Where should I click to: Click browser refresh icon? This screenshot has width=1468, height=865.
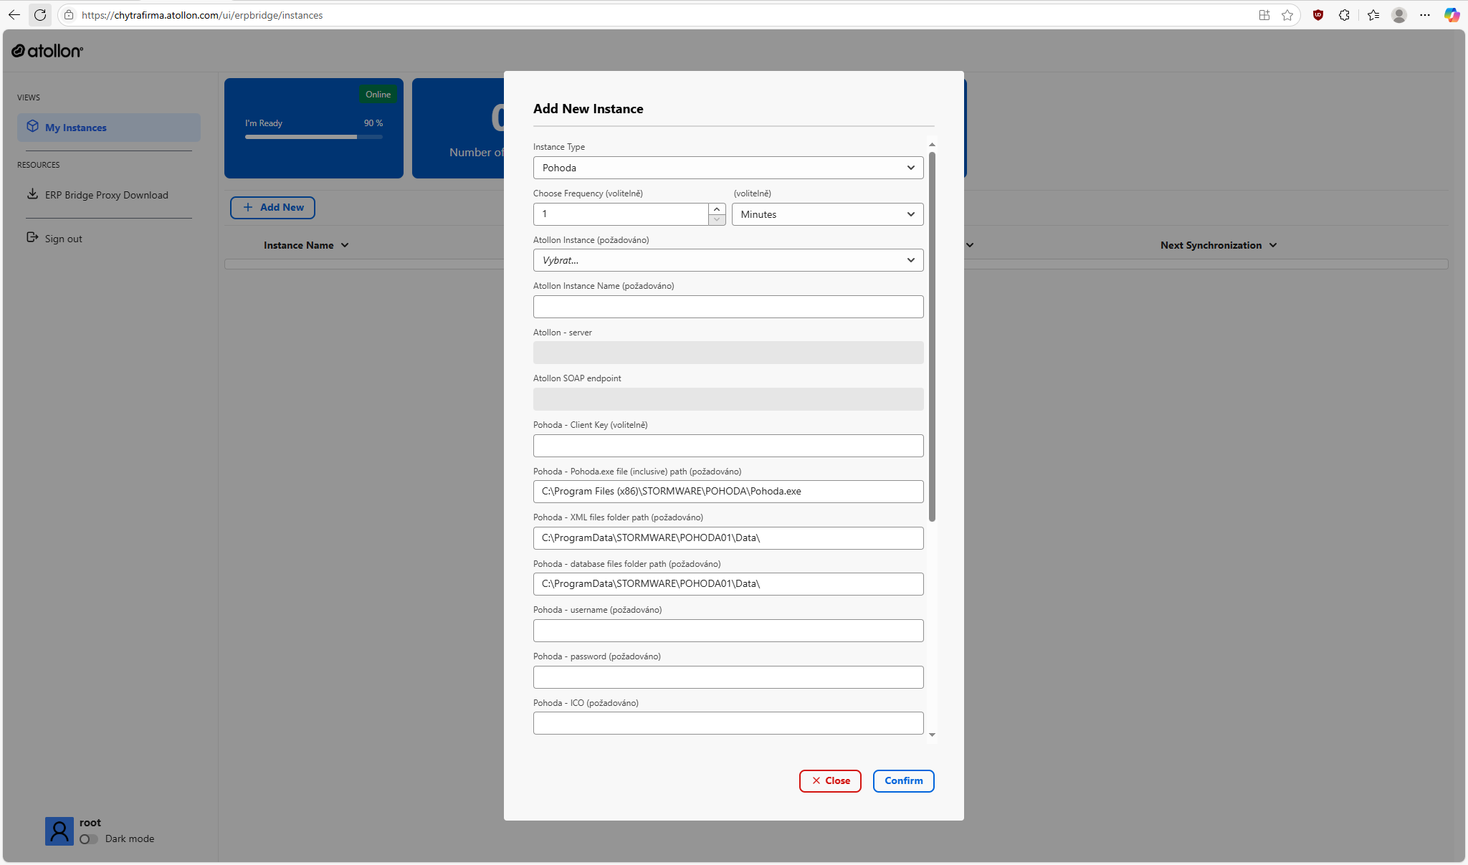point(40,15)
